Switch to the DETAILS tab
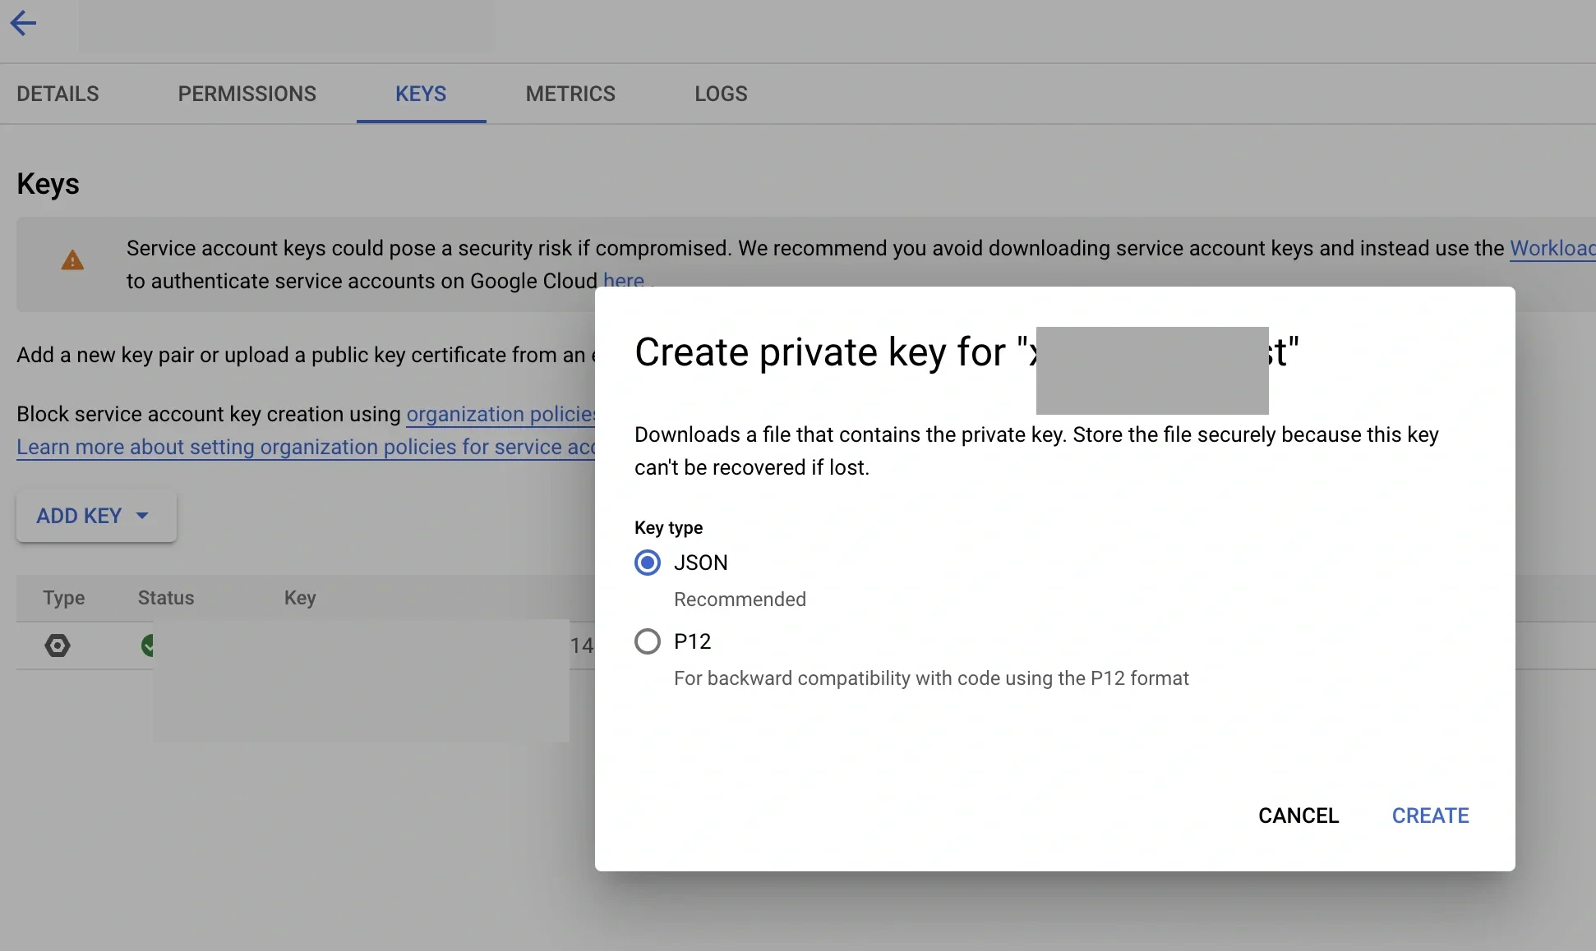Image resolution: width=1596 pixels, height=951 pixels. tap(58, 94)
